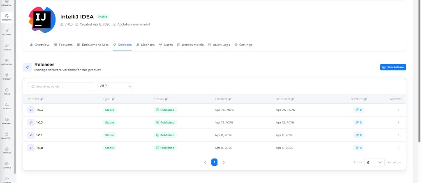Click the Apr 13, 2026 released date
The width and height of the screenshot is (421, 183).
(x=285, y=122)
